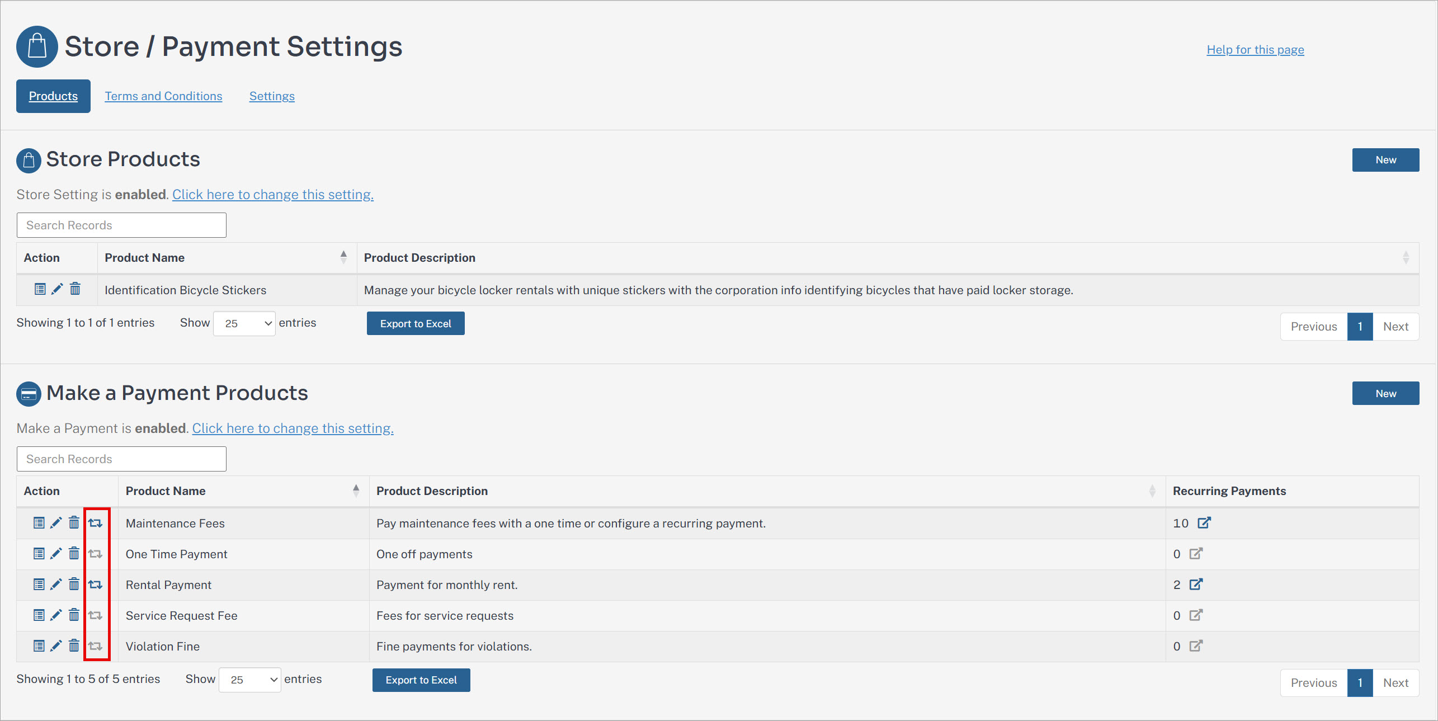Delete Rental Payment via trash icon
Viewport: 1438px width, 721px height.
click(74, 585)
